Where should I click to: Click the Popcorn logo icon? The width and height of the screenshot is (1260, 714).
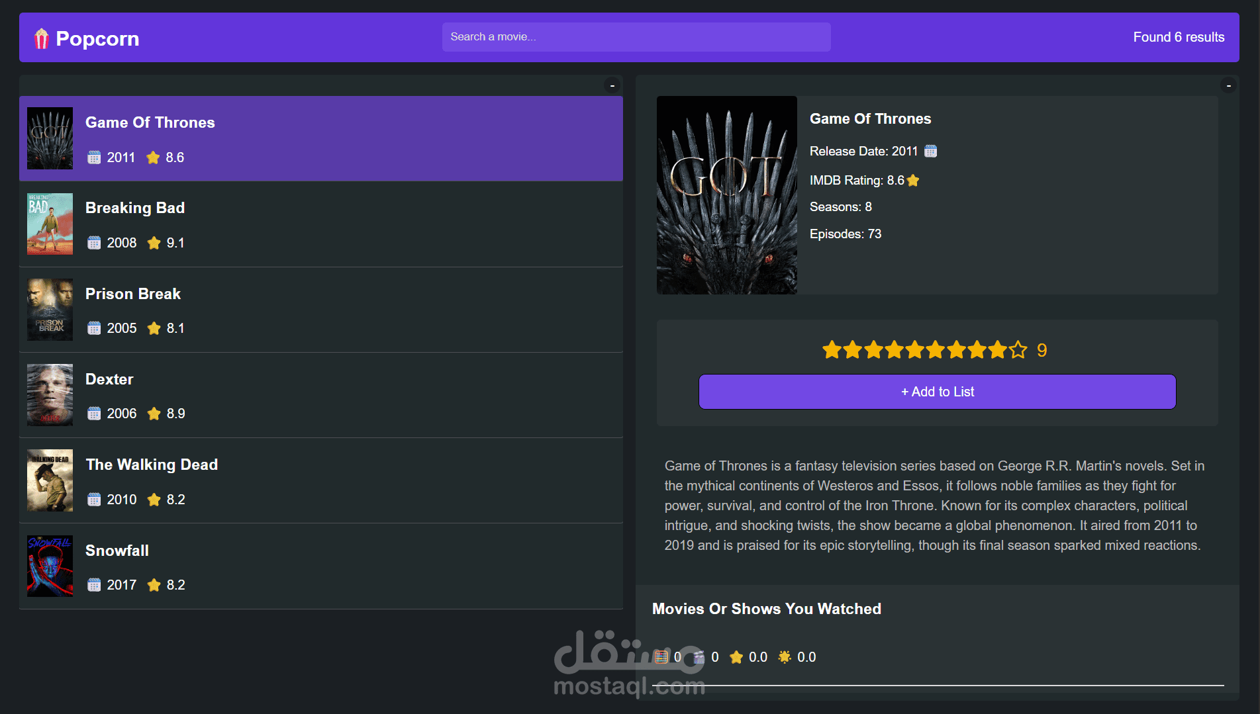point(42,39)
